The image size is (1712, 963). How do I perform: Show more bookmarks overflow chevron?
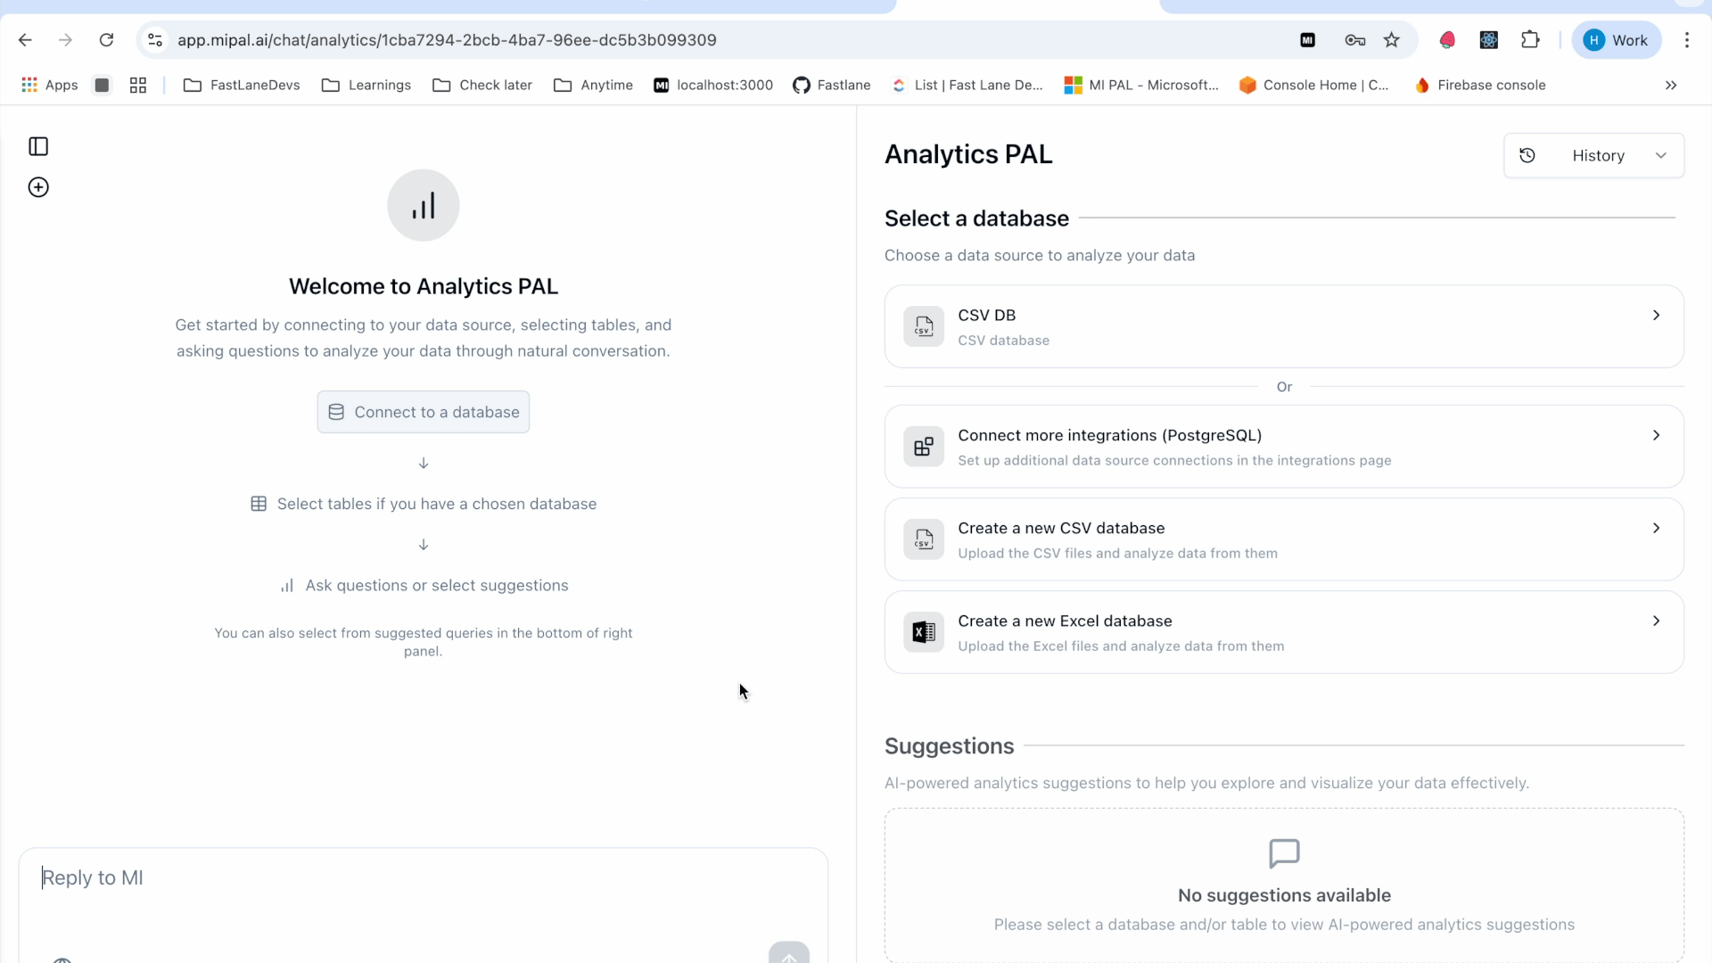(x=1671, y=86)
